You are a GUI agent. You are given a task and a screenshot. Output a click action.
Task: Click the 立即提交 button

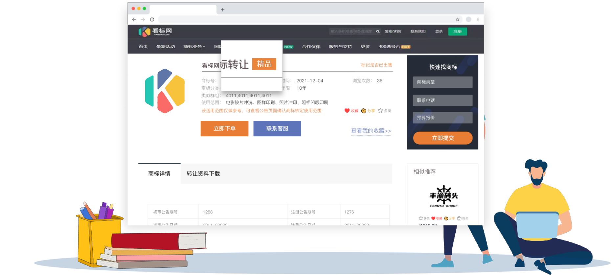pyautogui.click(x=443, y=138)
